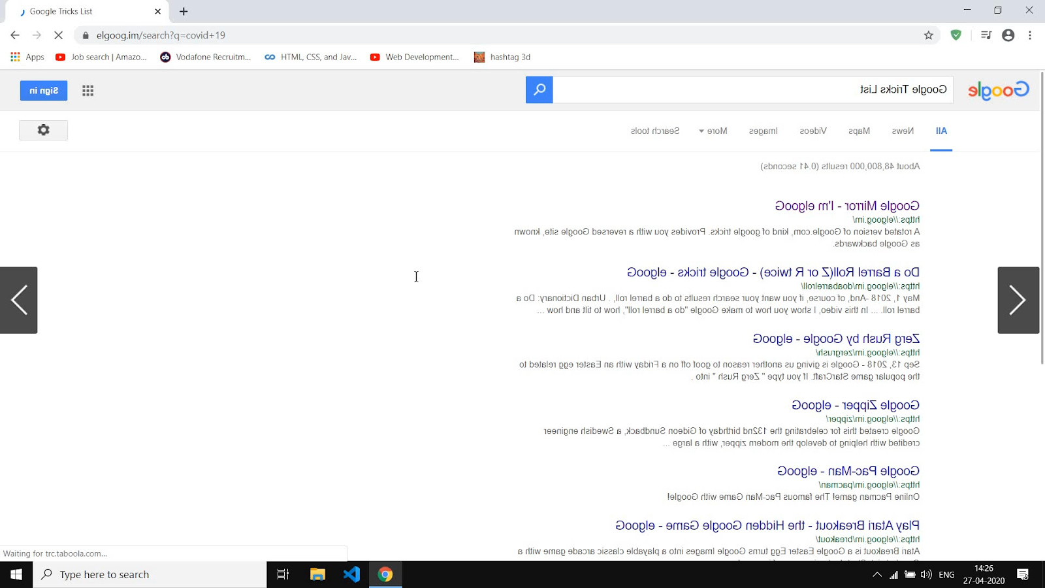Open Vodafone Recruitment bookmark
1045x588 pixels.
(x=206, y=57)
